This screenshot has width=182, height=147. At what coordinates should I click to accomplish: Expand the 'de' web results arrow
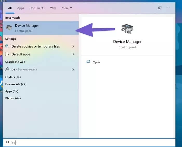pyautogui.click(x=73, y=69)
